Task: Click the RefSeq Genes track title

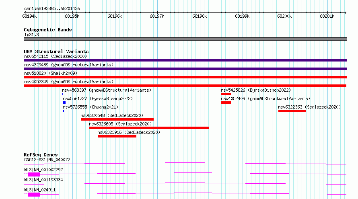Action: pos(41,155)
